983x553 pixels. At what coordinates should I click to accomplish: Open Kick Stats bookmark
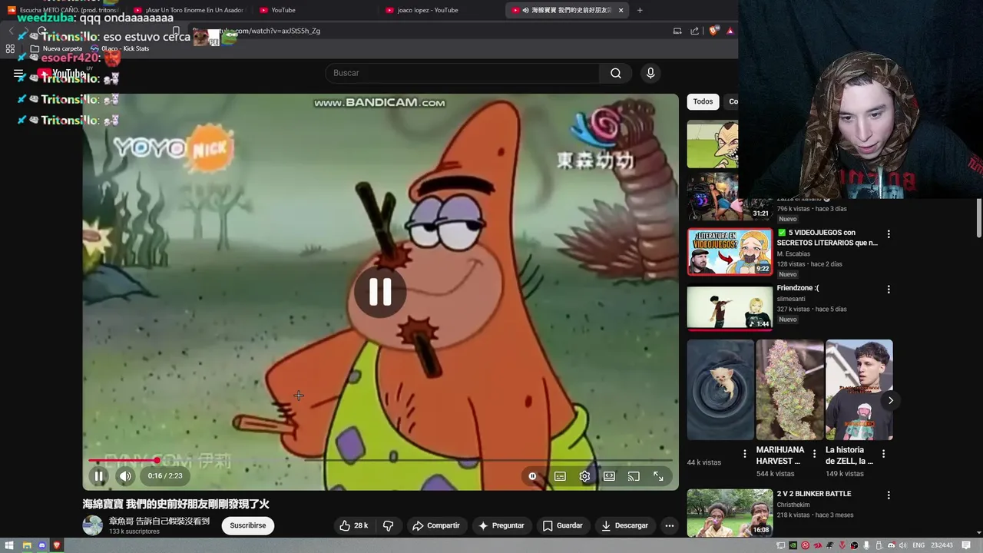tap(120, 48)
